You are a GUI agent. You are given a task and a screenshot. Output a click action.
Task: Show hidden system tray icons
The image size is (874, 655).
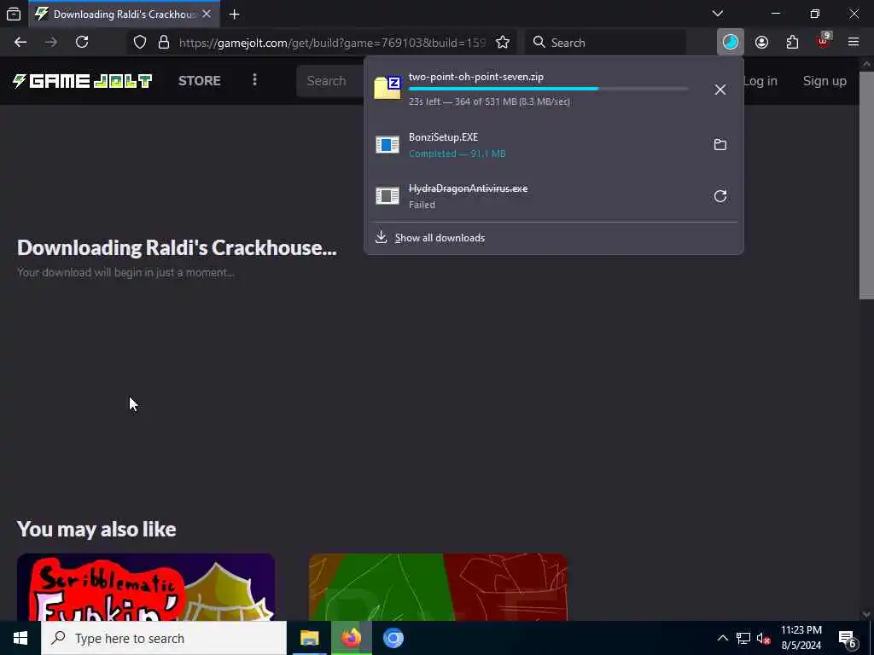[x=722, y=638]
